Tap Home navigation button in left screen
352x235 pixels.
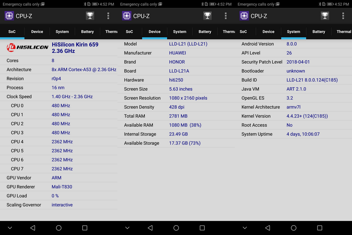pos(59,228)
